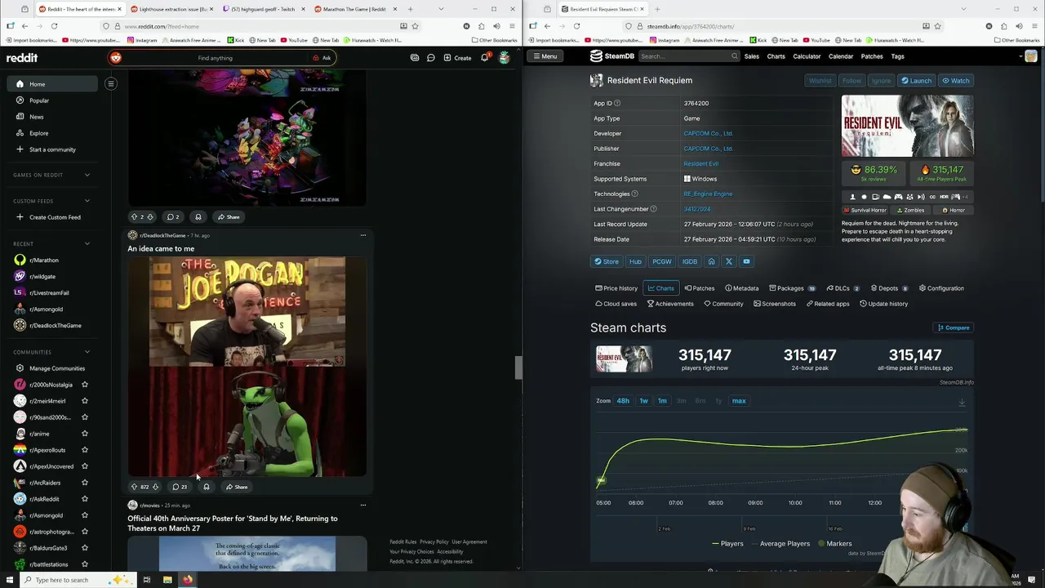1045x588 pixels.
Task: Open Store link button
Action: 607,261
